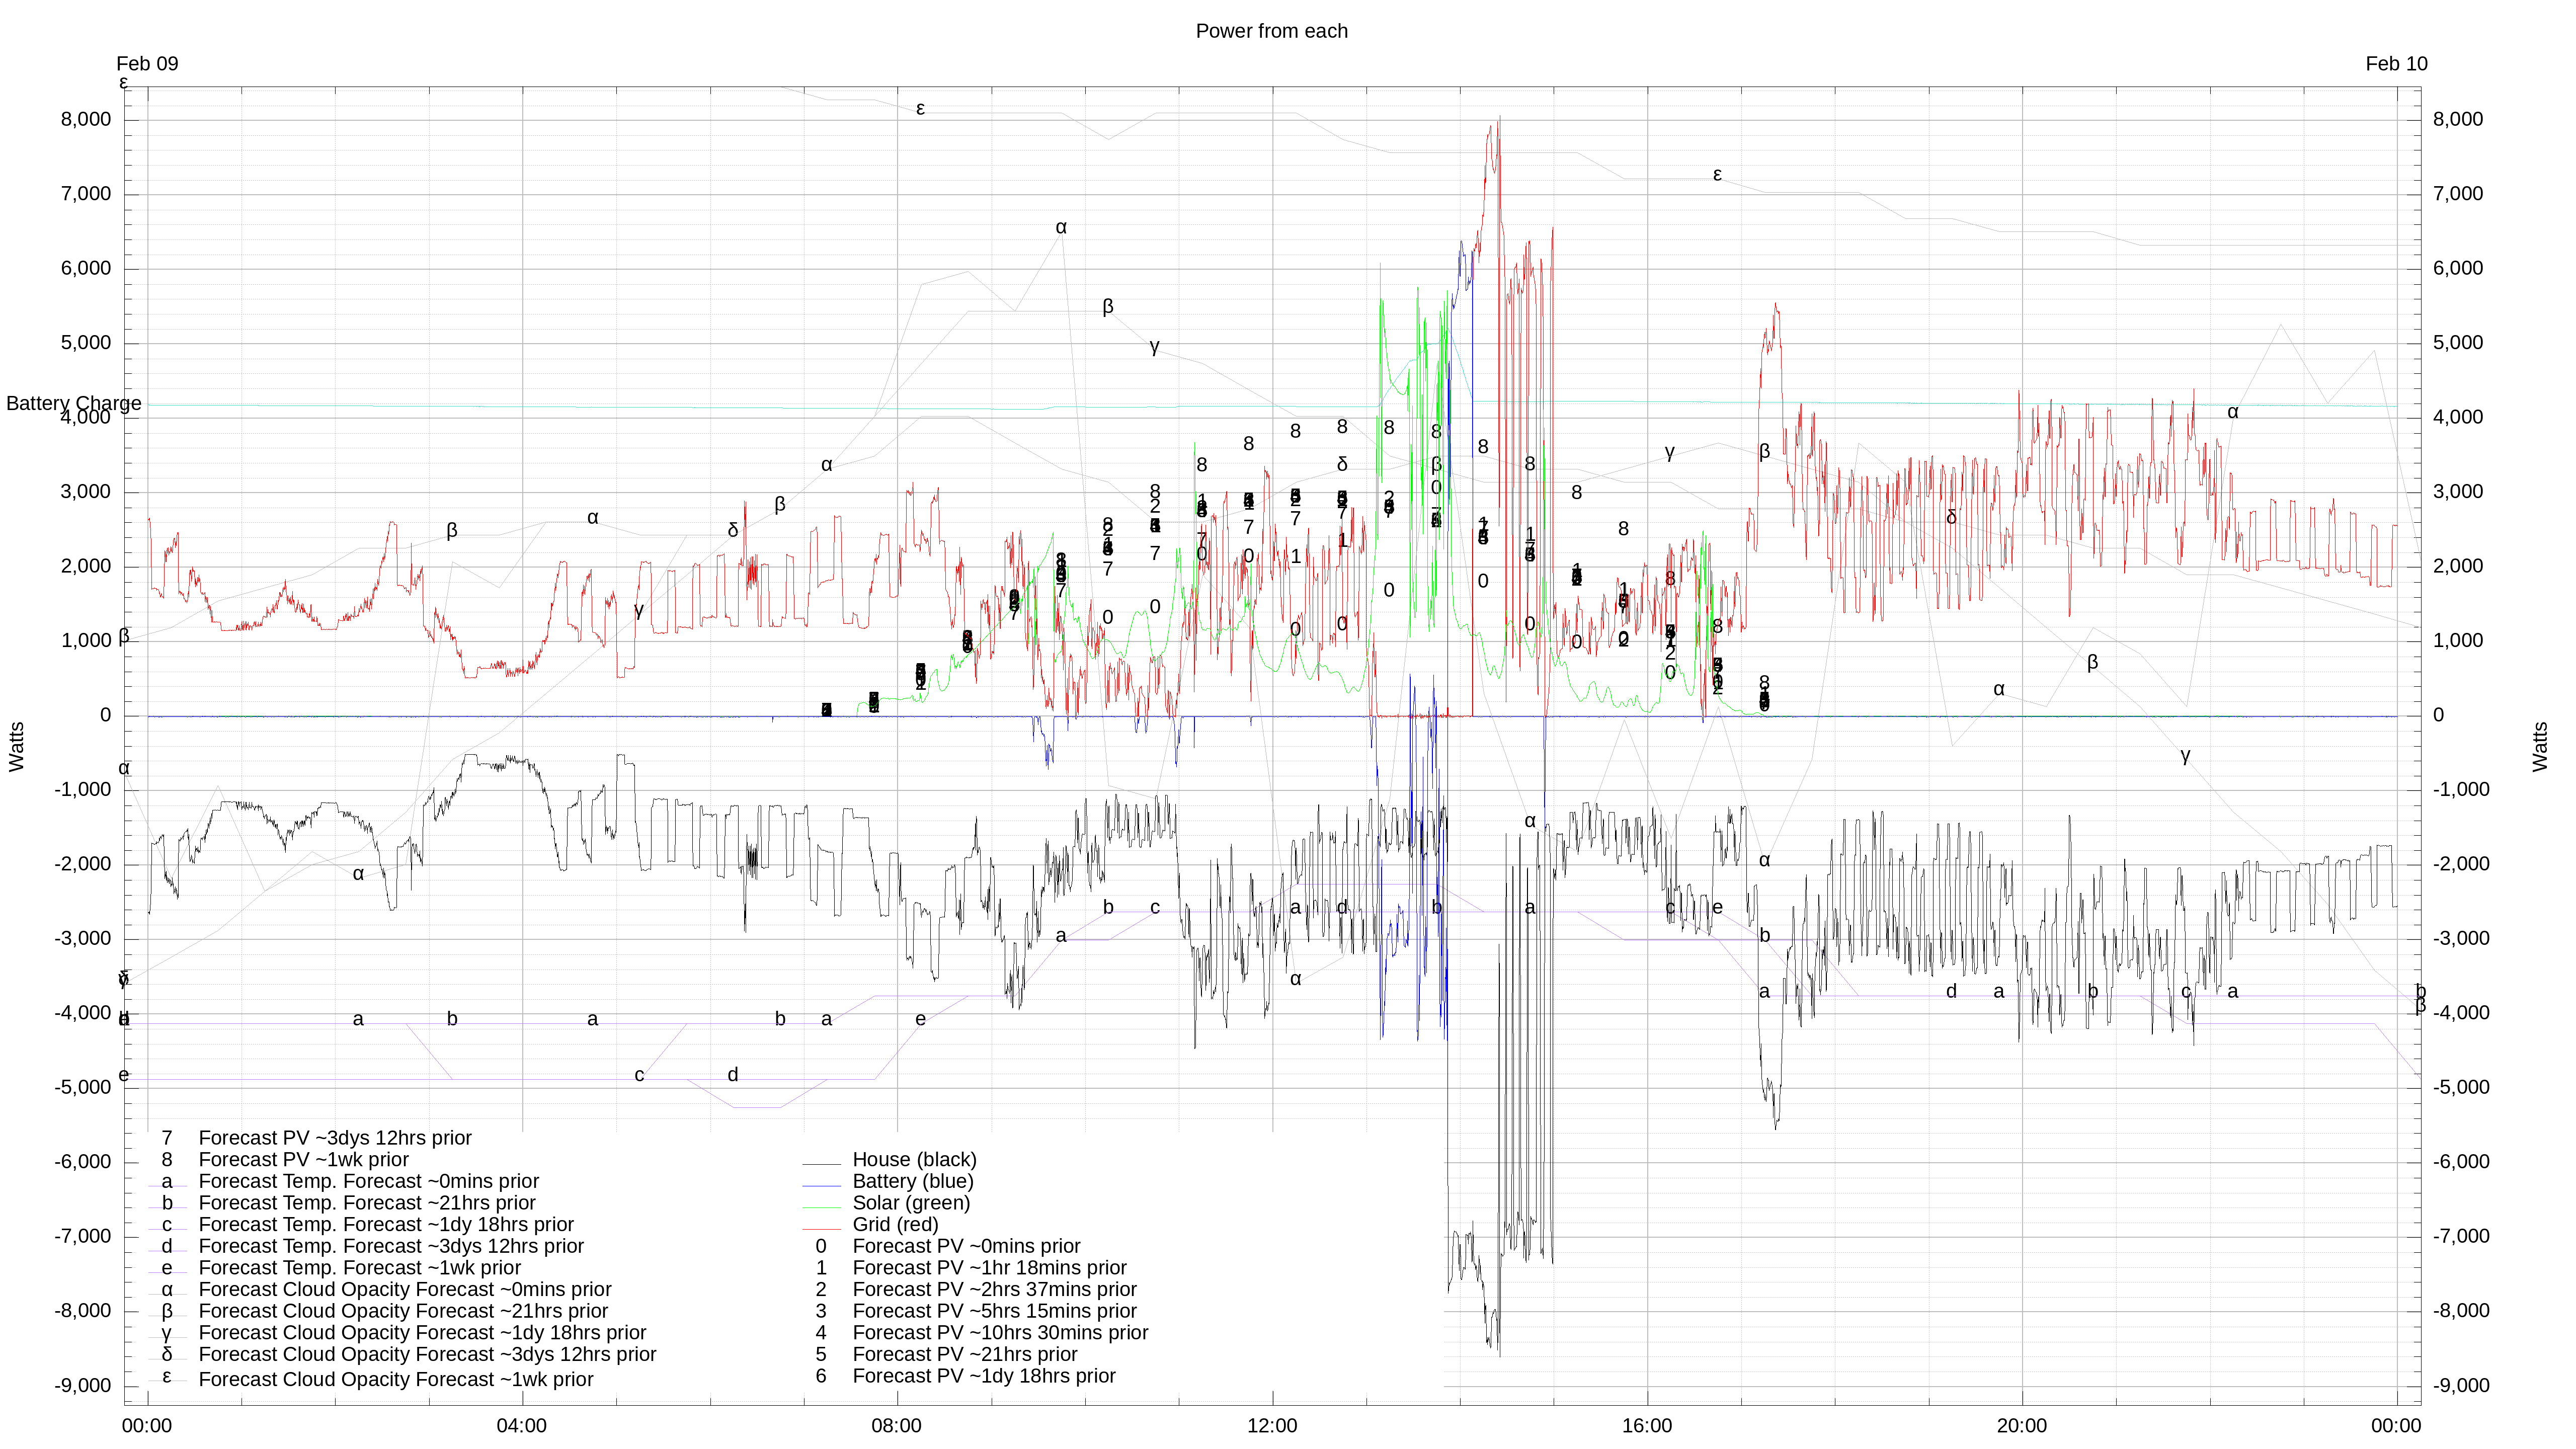Select legend 'Forecast PV ~2hrs 37mins prior'
The width and height of the screenshot is (2576, 1449).
(994, 1290)
